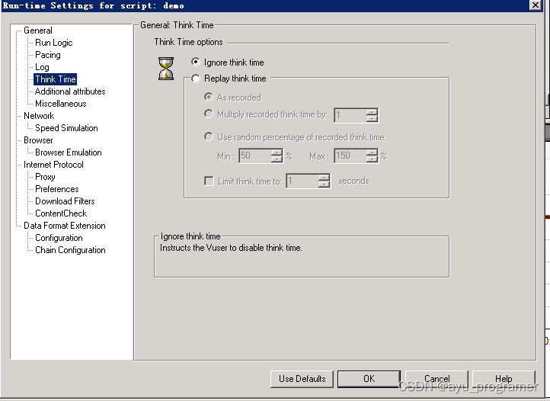Enable Limit think time to checkbox

pos(209,181)
